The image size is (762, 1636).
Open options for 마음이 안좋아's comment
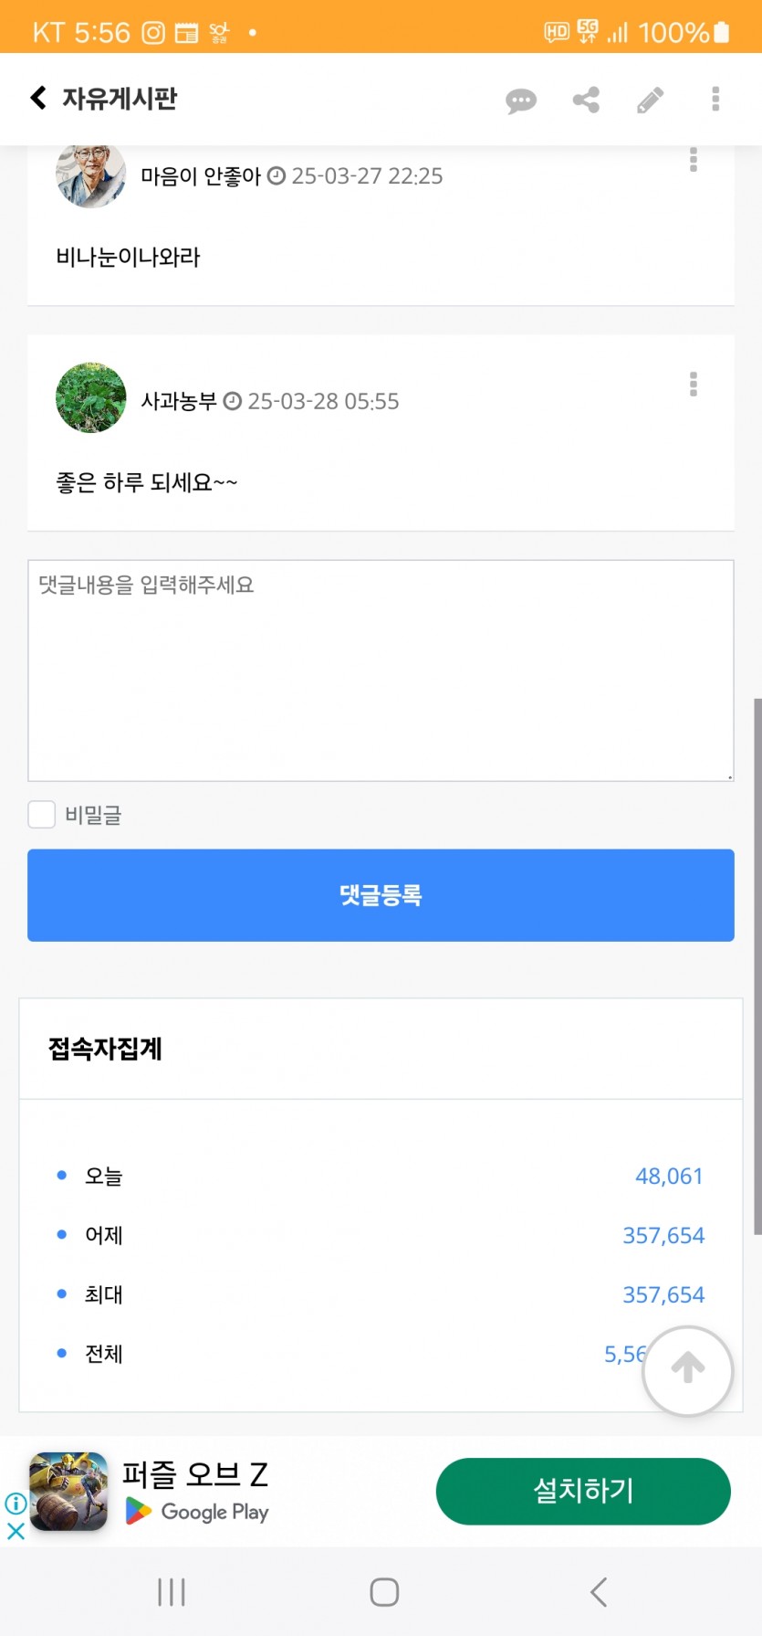coord(694,160)
